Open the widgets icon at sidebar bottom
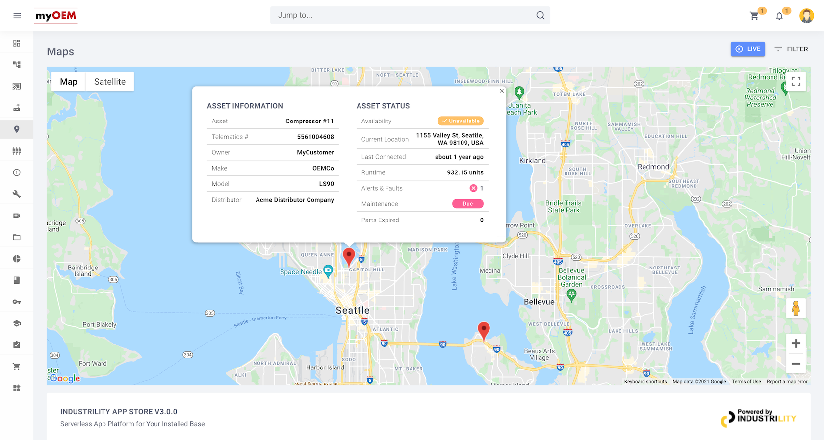 [x=17, y=388]
